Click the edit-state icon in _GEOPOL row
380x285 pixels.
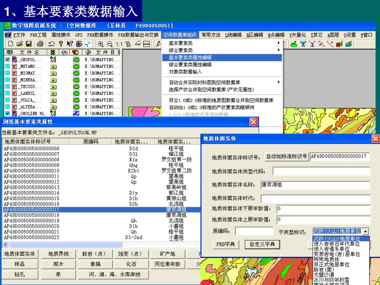click(53, 59)
